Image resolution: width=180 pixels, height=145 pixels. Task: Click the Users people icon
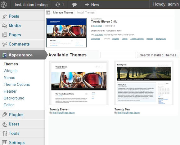5,124
